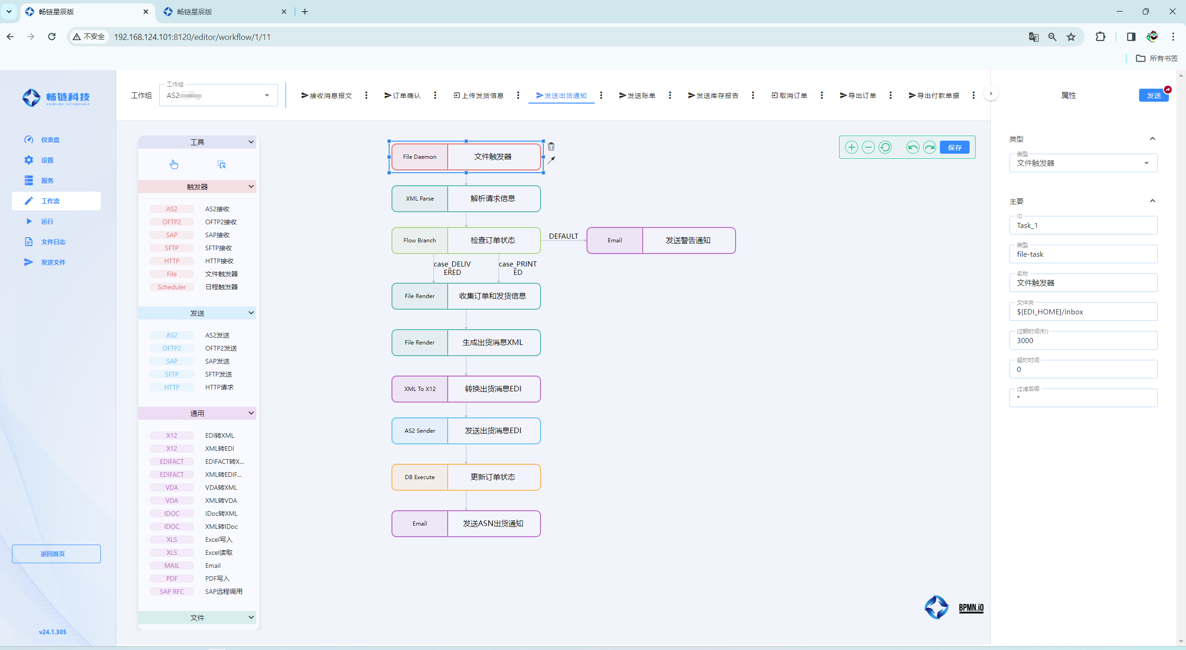Viewport: 1186px width, 650px height.
Task: Select the hand pan tool
Action: click(174, 164)
